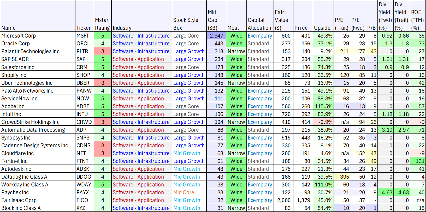Select the Moat column header

coord(236,16)
